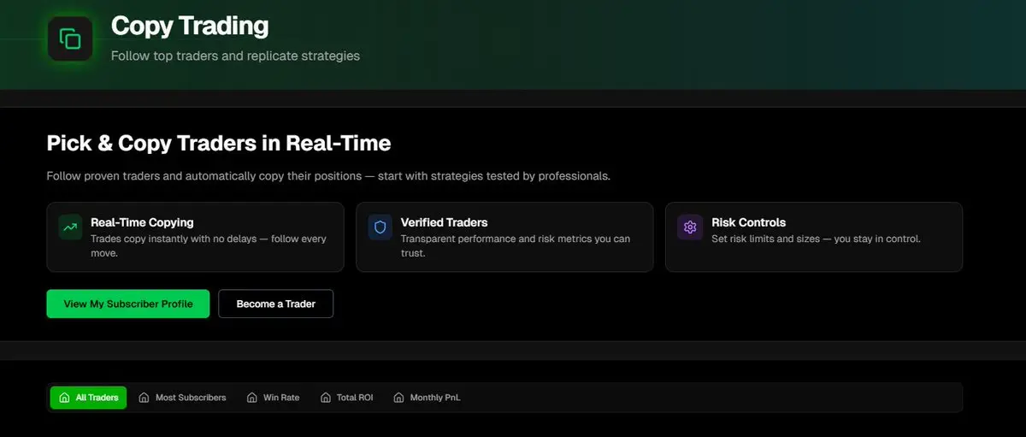Open the Most Subscribers filter tab
Screen dimensions: 1026x437
coord(182,398)
